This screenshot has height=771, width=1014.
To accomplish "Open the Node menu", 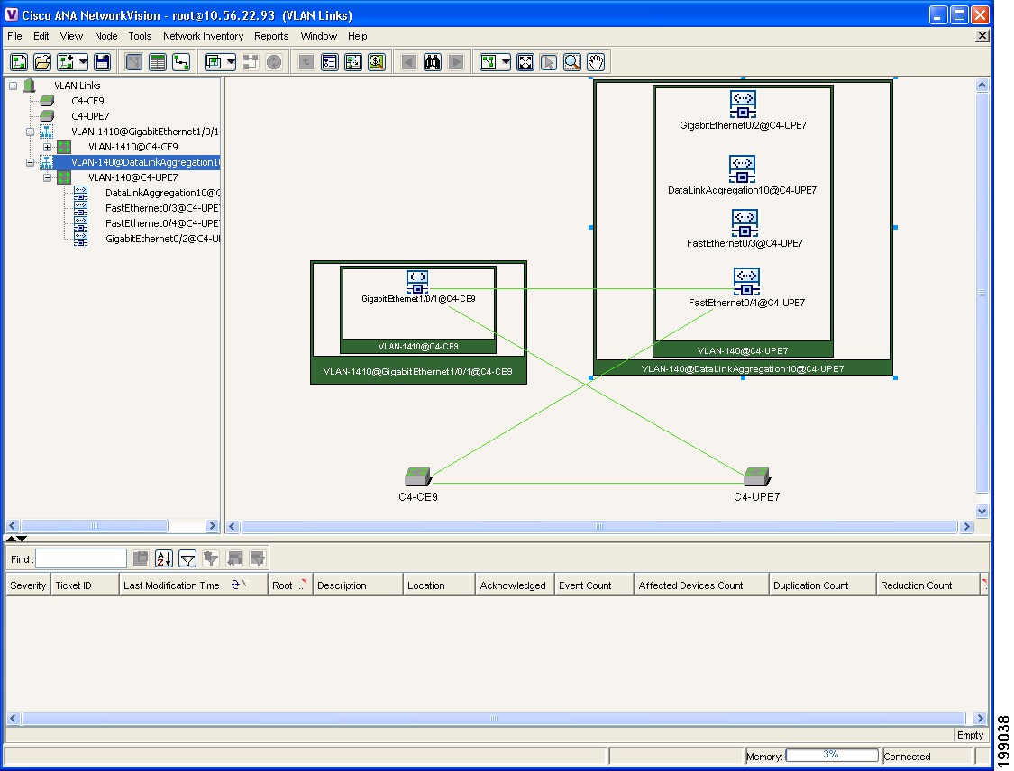I will tap(106, 36).
